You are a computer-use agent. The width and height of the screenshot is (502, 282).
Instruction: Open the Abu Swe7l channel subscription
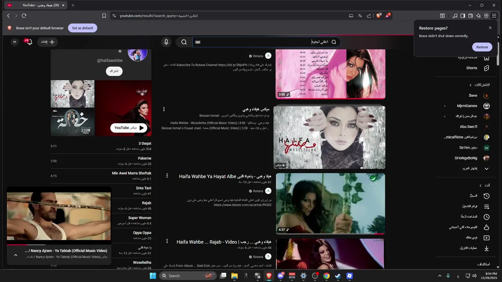click(469, 127)
